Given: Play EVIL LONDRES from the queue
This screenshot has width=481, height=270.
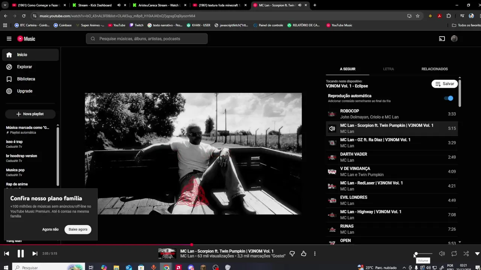Looking at the screenshot, I should [x=392, y=200].
